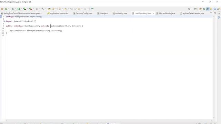Image resolution: width=221 pixels, height=124 pixels.
Task: Switch to the SpringBootOauth2AuthorizationServer/pom tab
Action: pyautogui.click(x=21, y=13)
